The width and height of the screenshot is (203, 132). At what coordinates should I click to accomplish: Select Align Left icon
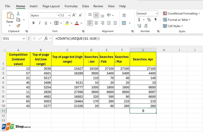coord(90,23)
